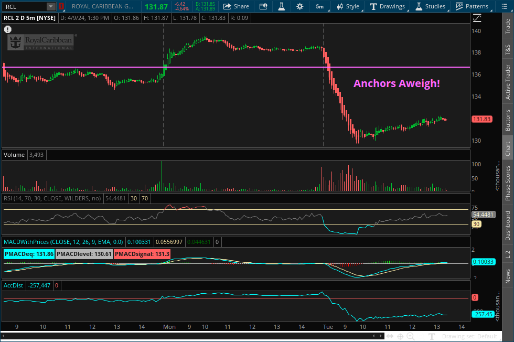Click the 131.83 current price bubble
This screenshot has width=514, height=342.
pyautogui.click(x=482, y=119)
